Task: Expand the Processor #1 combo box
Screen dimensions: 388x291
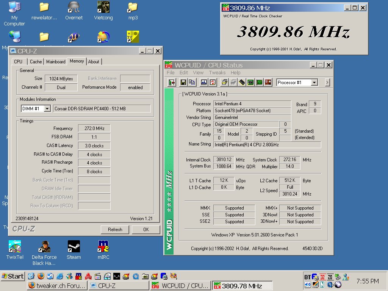Action: pos(314,83)
